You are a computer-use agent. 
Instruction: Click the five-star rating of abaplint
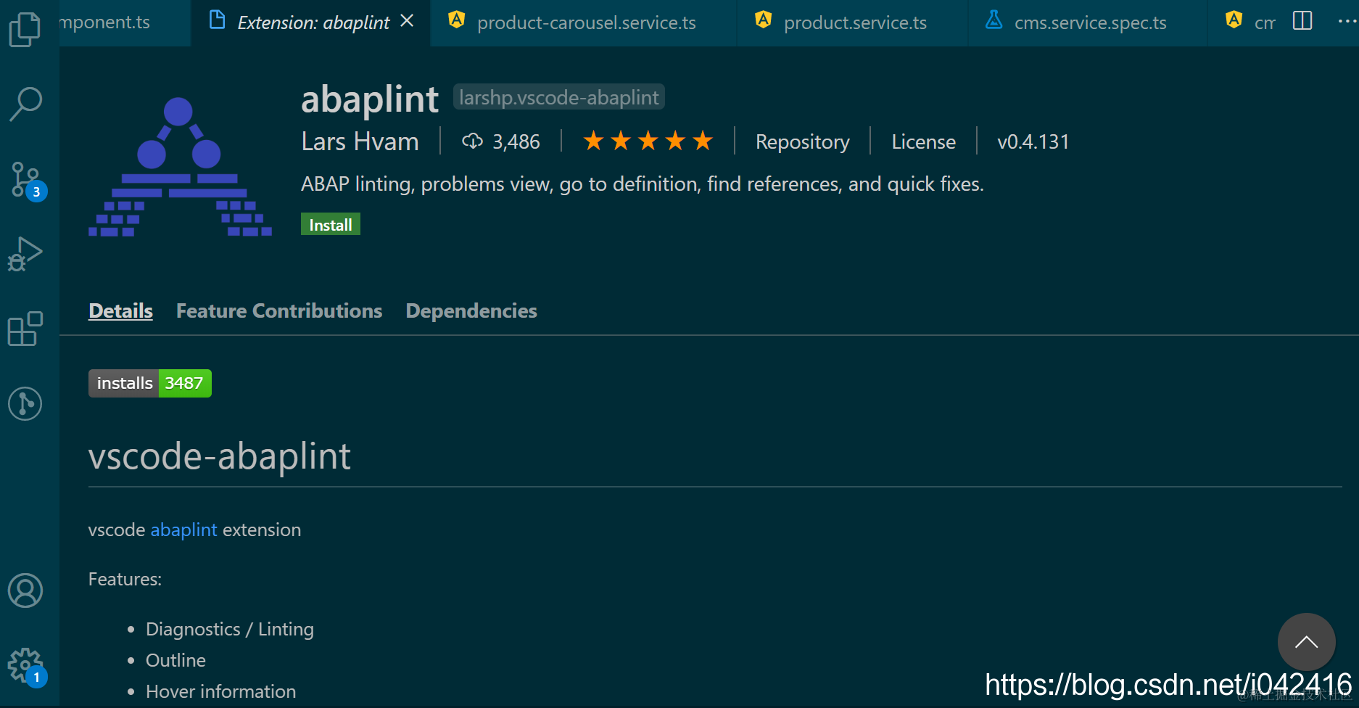[x=648, y=141]
